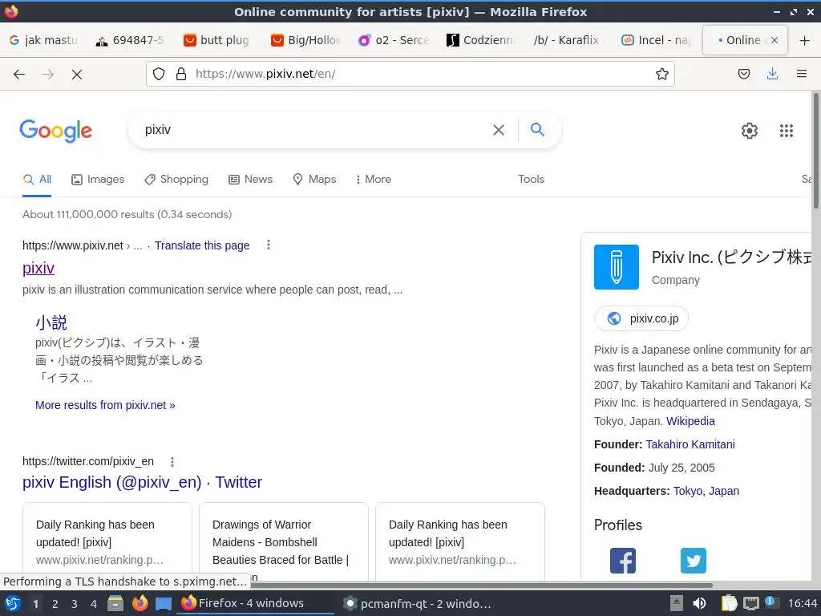Viewport: 821px width, 616px height.
Task: Close the 'Online c…' pixiv tab
Action: pos(774,40)
